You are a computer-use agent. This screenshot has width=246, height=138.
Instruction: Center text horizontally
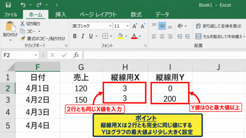click(162, 36)
